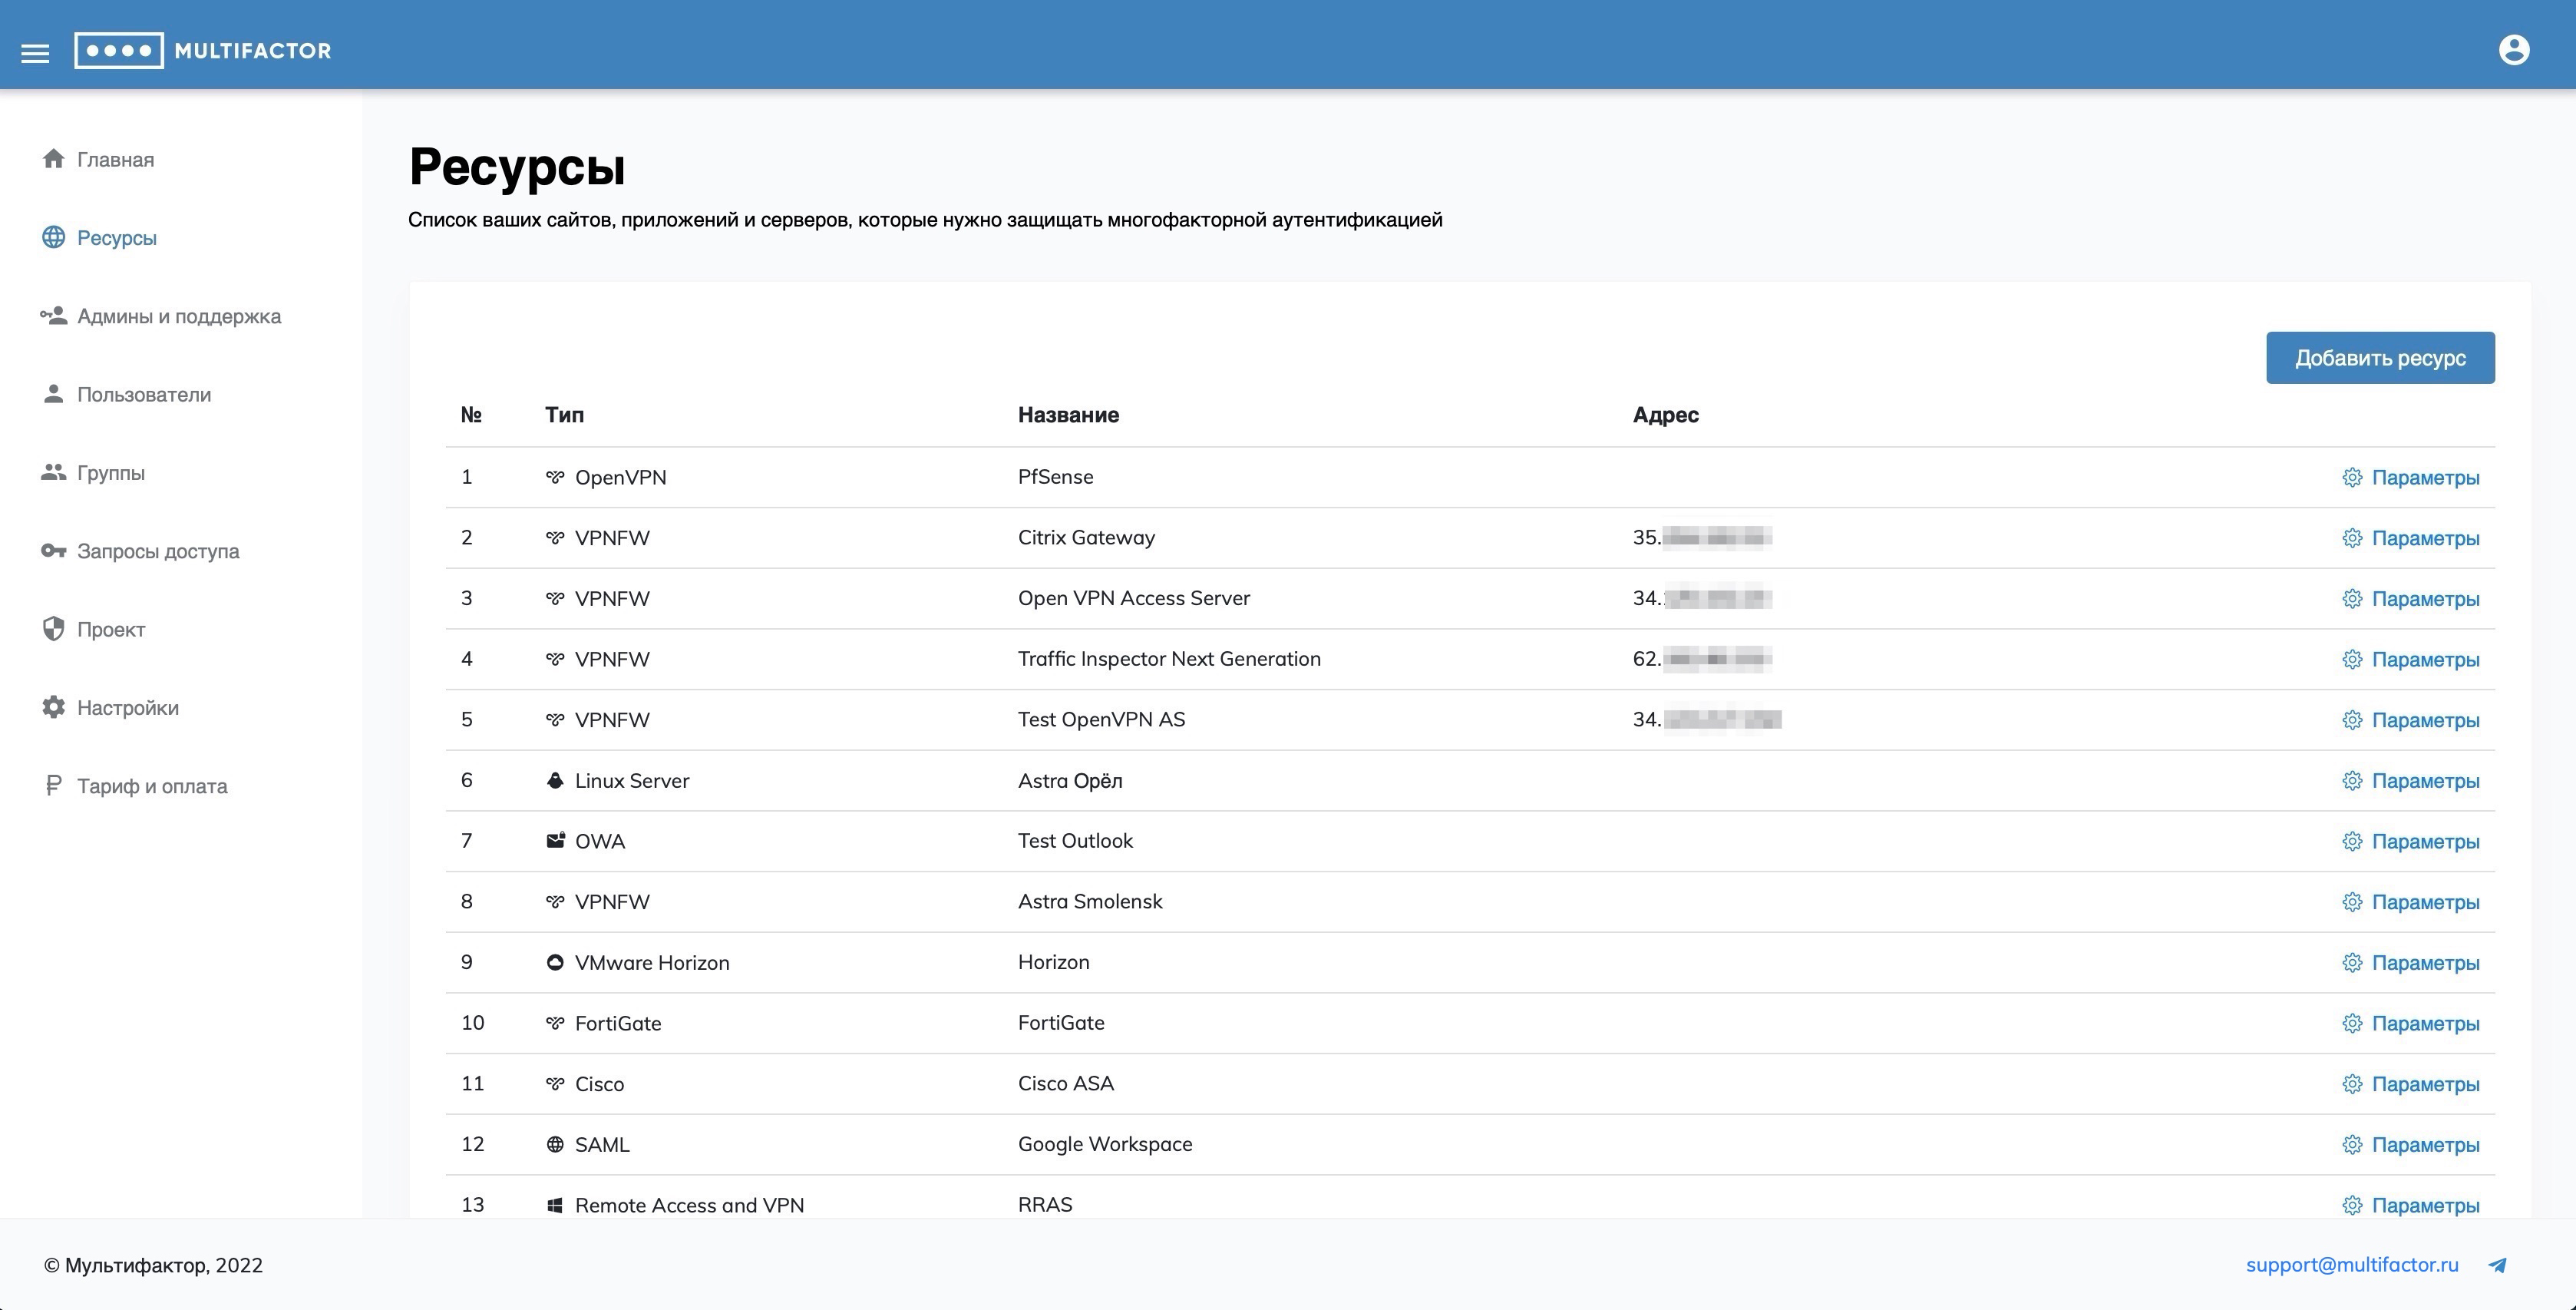Click the OWA mail type icon

click(x=555, y=841)
